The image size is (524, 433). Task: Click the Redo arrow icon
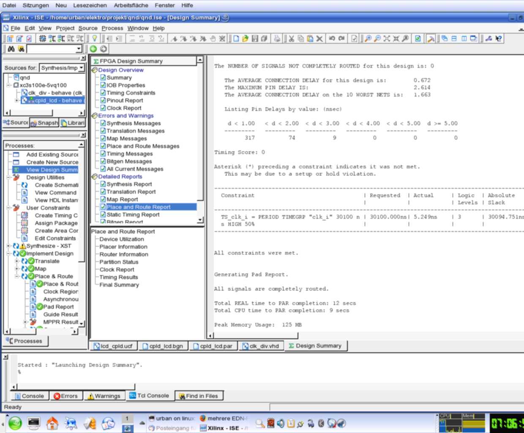click(x=341, y=38)
